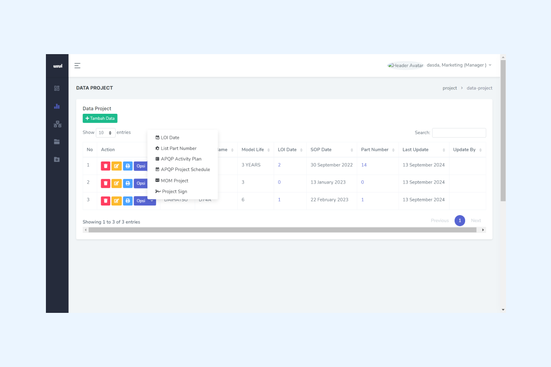Edit project row 2 with pencil icon
Screen dimensions: 551x367
pos(117,183)
